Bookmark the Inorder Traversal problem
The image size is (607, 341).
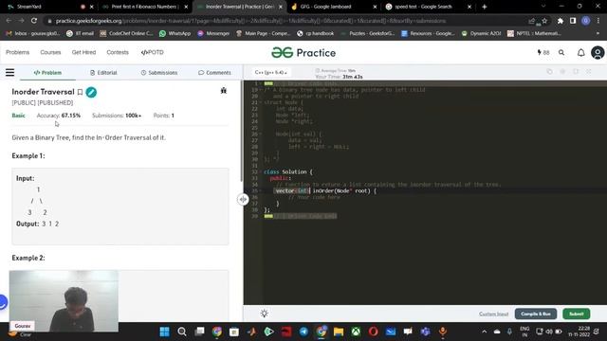click(x=80, y=92)
